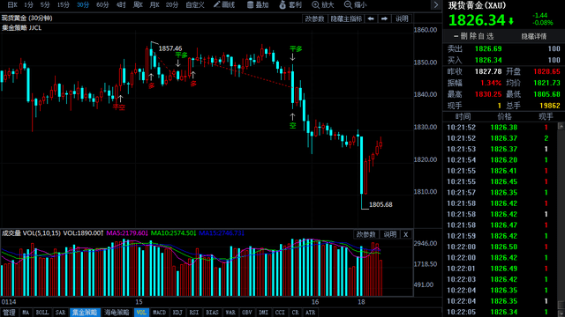This screenshot has height=317, width=565.
Task: Open the 管理 indicator management menu
Action: point(9,313)
